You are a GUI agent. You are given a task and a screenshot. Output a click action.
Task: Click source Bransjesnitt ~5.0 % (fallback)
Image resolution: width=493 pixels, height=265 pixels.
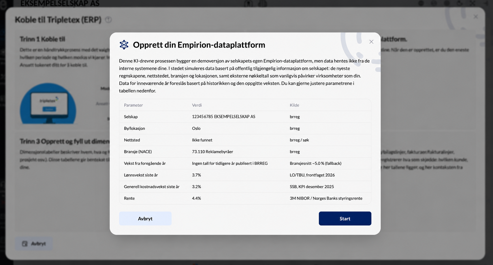pos(315,163)
